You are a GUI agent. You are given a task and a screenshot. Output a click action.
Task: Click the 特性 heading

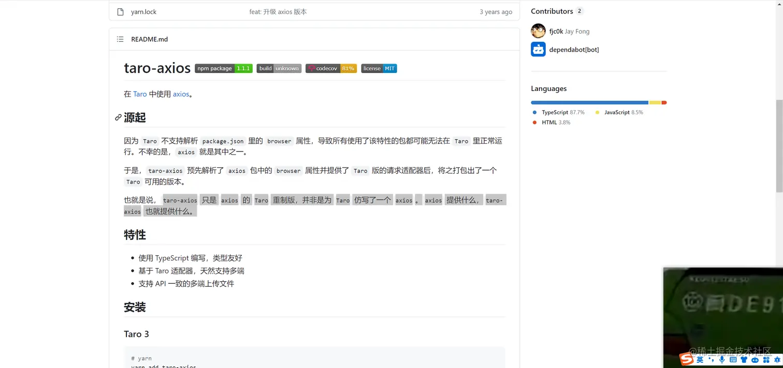point(135,235)
